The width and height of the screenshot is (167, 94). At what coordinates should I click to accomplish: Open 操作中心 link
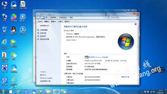pyautogui.click(x=43, y=75)
